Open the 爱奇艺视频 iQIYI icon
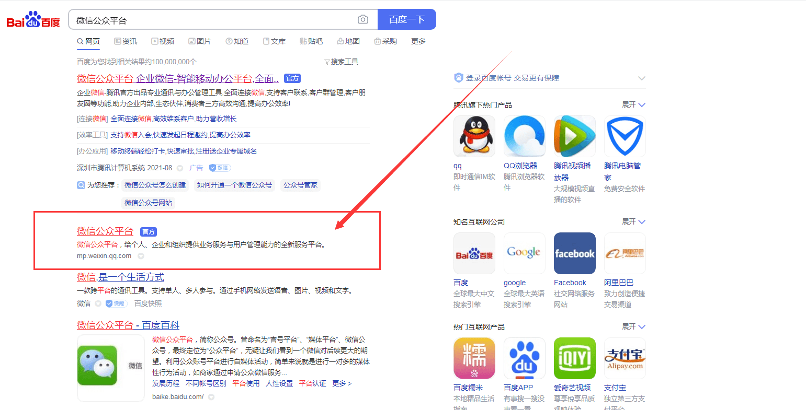The image size is (806, 410). (575, 358)
